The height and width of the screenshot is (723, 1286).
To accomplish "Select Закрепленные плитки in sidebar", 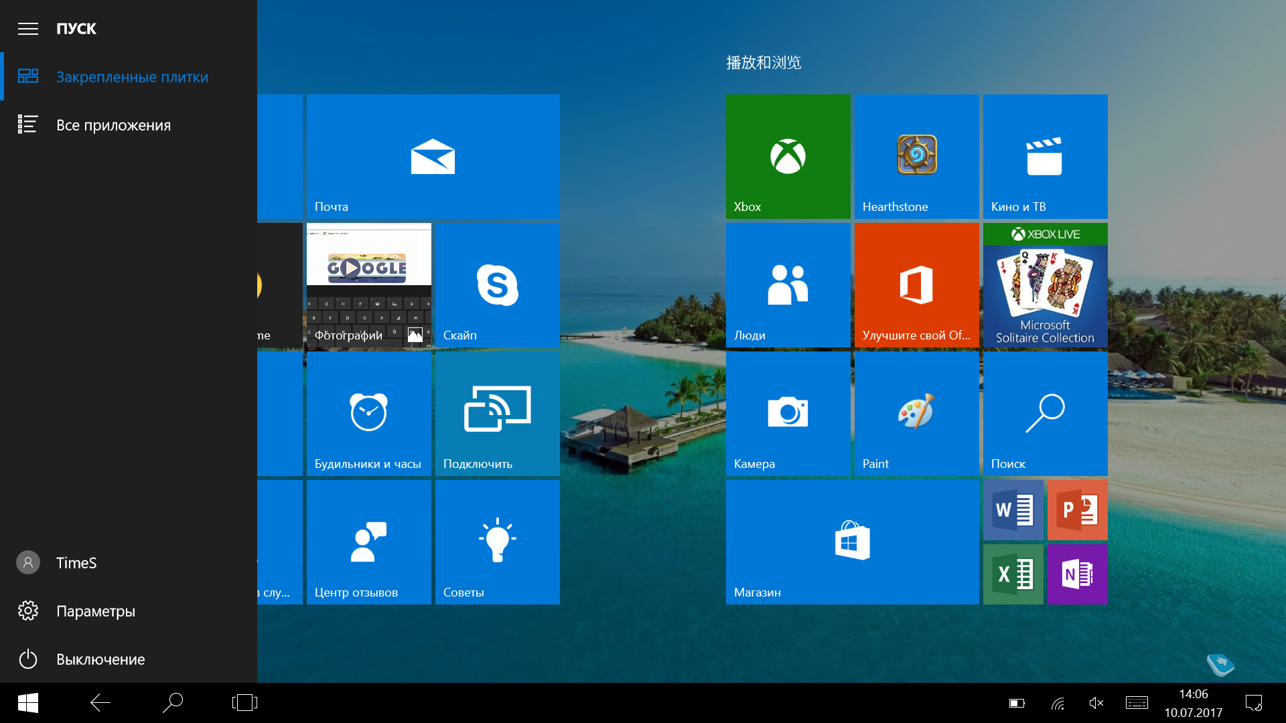I will (x=129, y=77).
